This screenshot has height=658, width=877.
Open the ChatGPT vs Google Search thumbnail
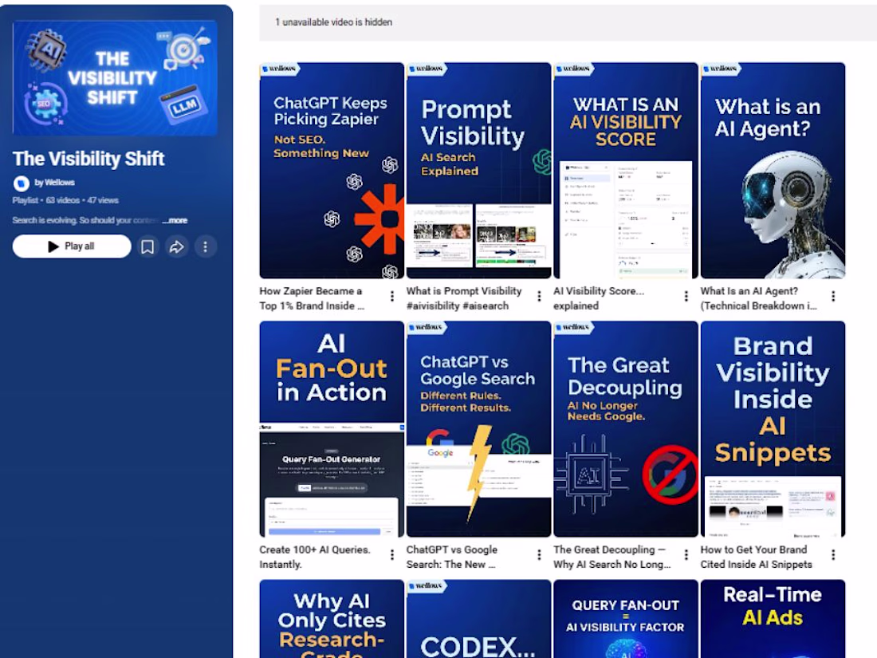click(x=479, y=429)
